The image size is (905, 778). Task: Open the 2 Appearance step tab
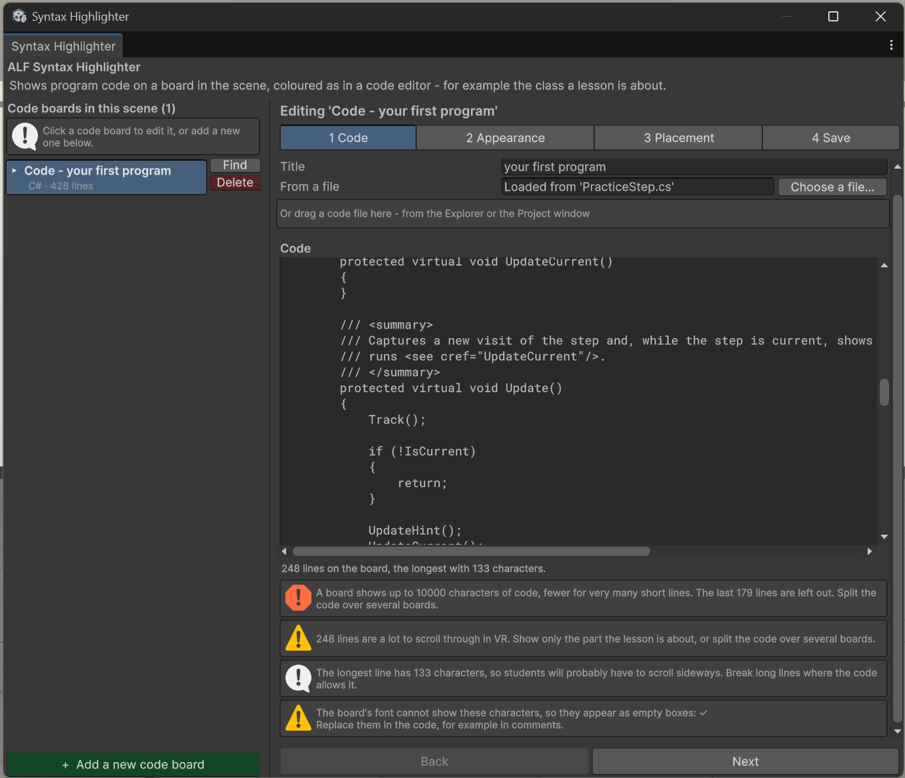506,138
